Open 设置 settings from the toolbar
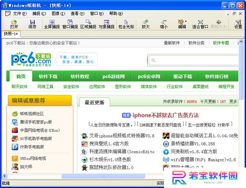The image size is (246, 188). pos(238,24)
